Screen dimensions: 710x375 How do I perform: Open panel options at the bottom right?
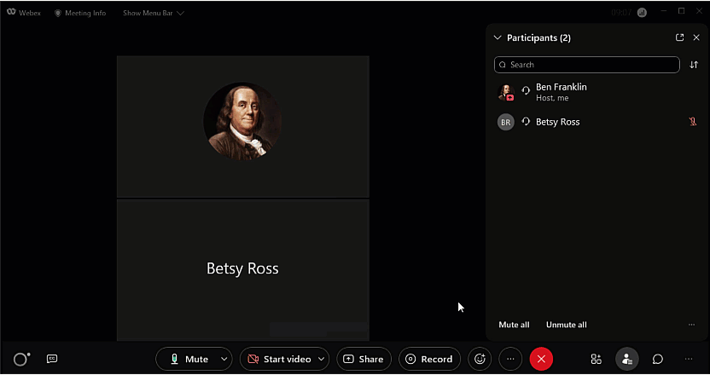pos(689,359)
